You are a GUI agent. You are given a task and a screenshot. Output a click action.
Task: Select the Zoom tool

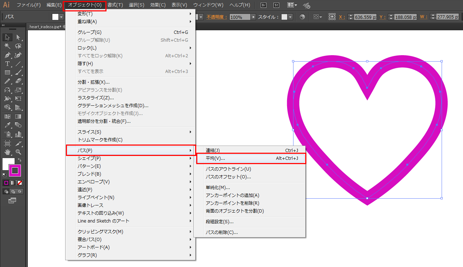click(18, 152)
